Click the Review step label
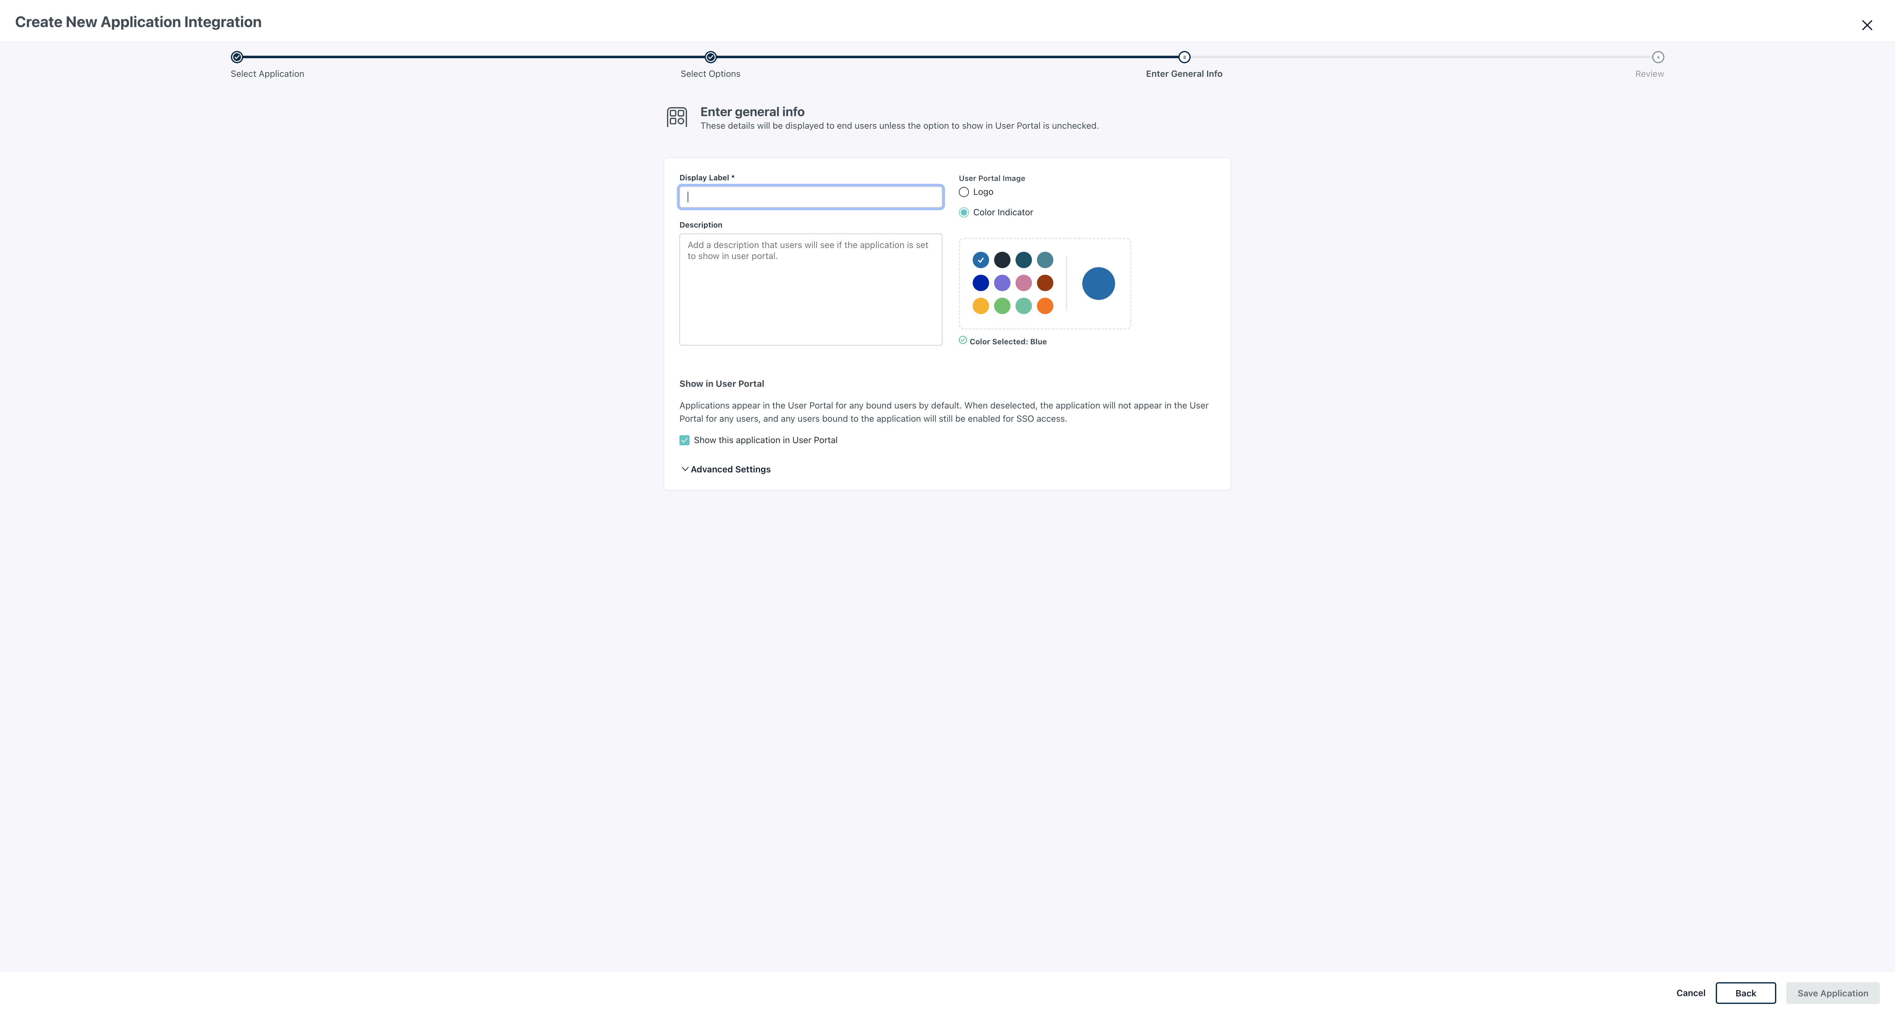Screen dimensions: 1895x1014 (x=1649, y=74)
